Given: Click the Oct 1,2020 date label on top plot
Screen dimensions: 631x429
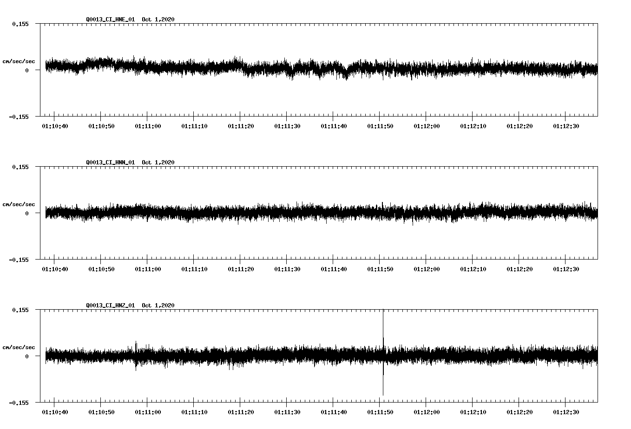Looking at the screenshot, I should (158, 19).
